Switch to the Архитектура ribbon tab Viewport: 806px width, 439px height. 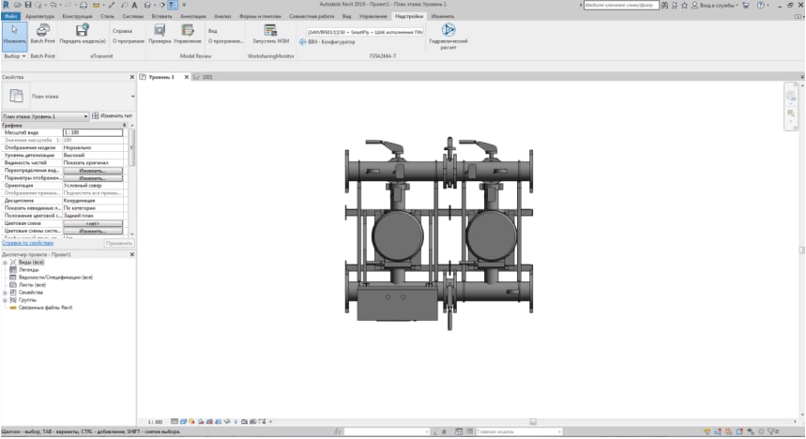(x=39, y=17)
